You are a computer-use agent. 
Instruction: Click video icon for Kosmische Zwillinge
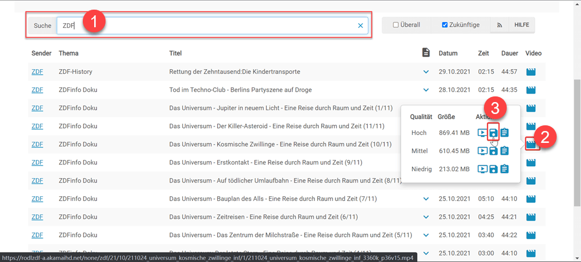coord(531,144)
